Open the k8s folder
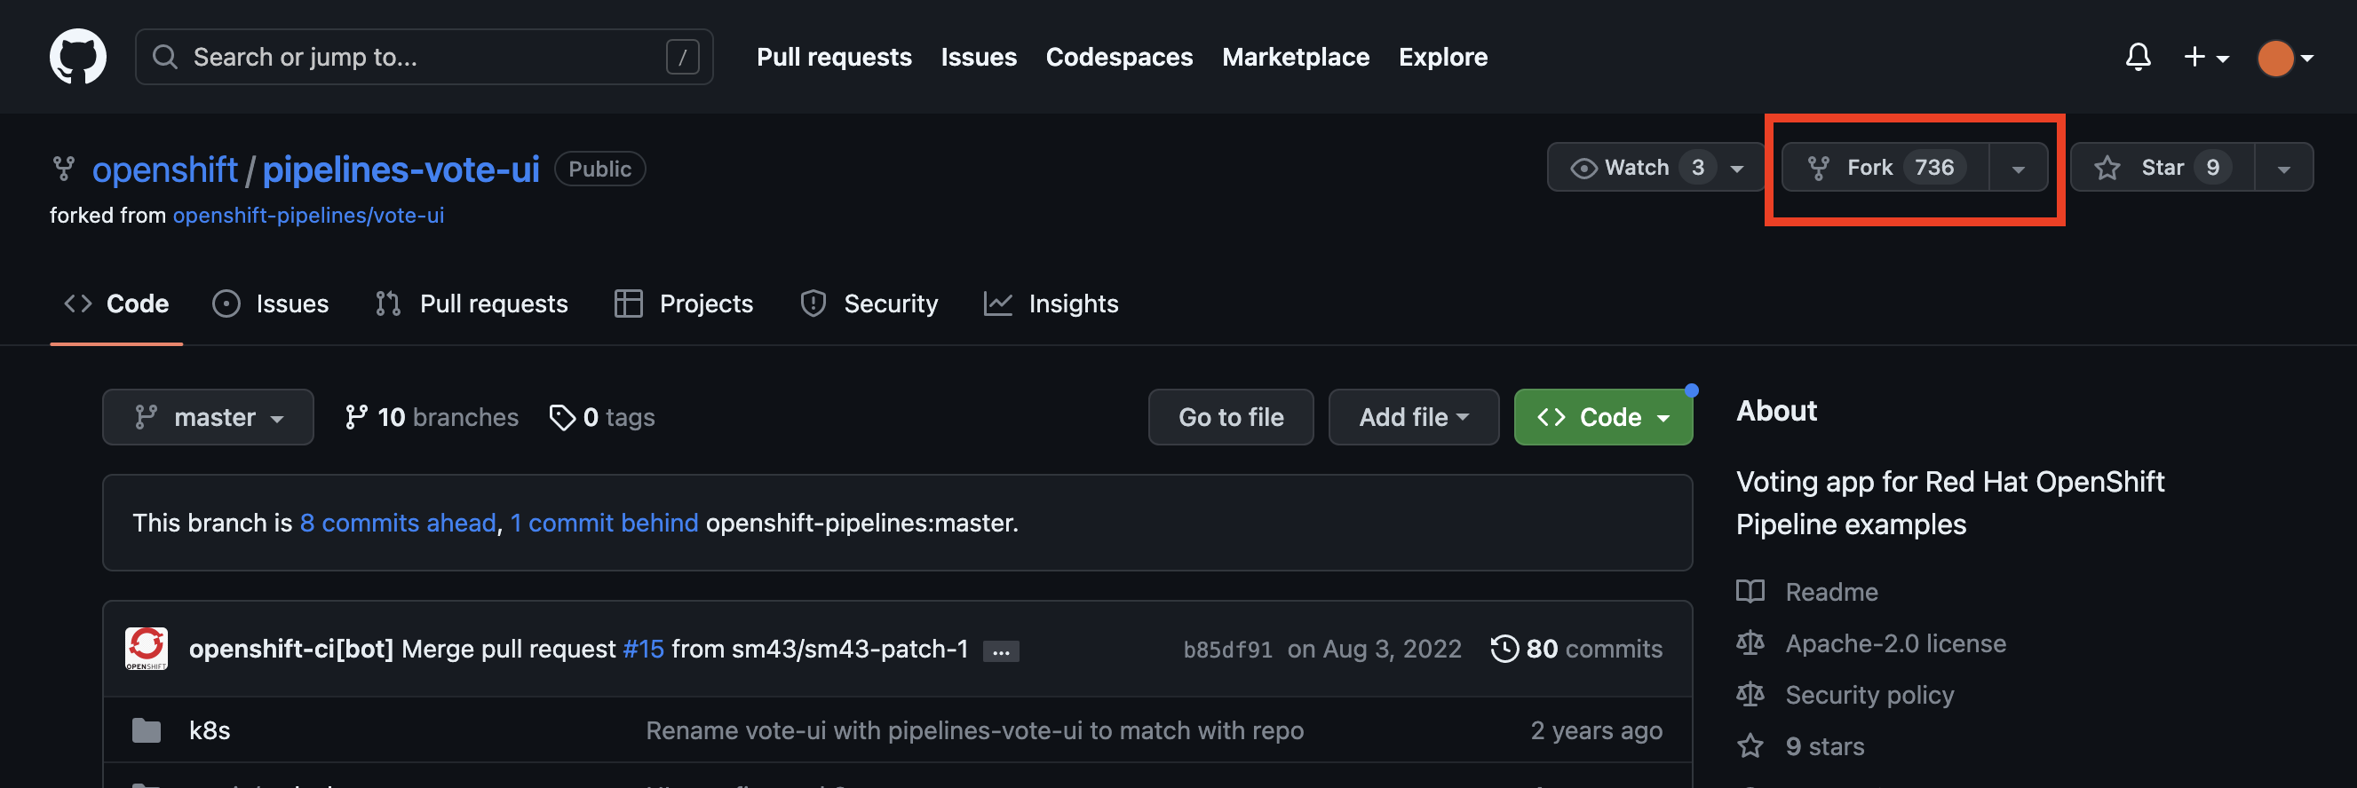Viewport: 2357px width, 788px height. (x=210, y=730)
